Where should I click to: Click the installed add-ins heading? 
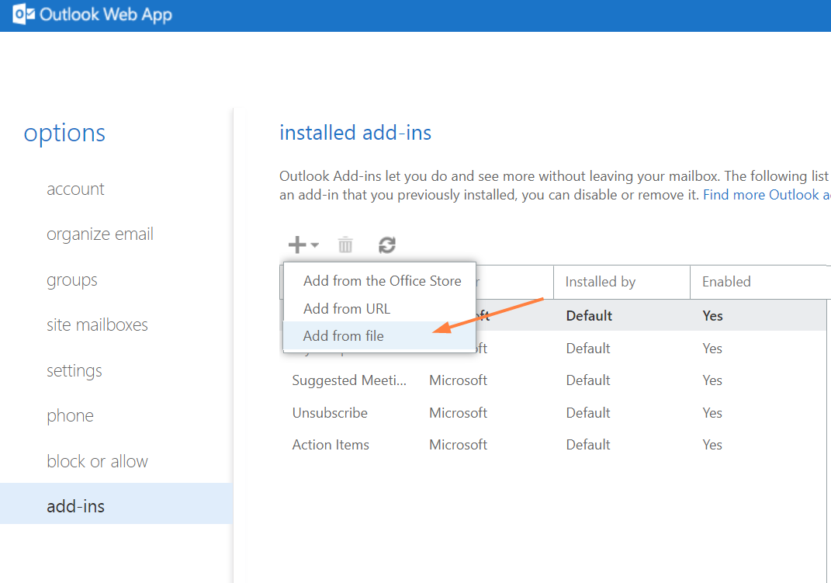tap(355, 133)
